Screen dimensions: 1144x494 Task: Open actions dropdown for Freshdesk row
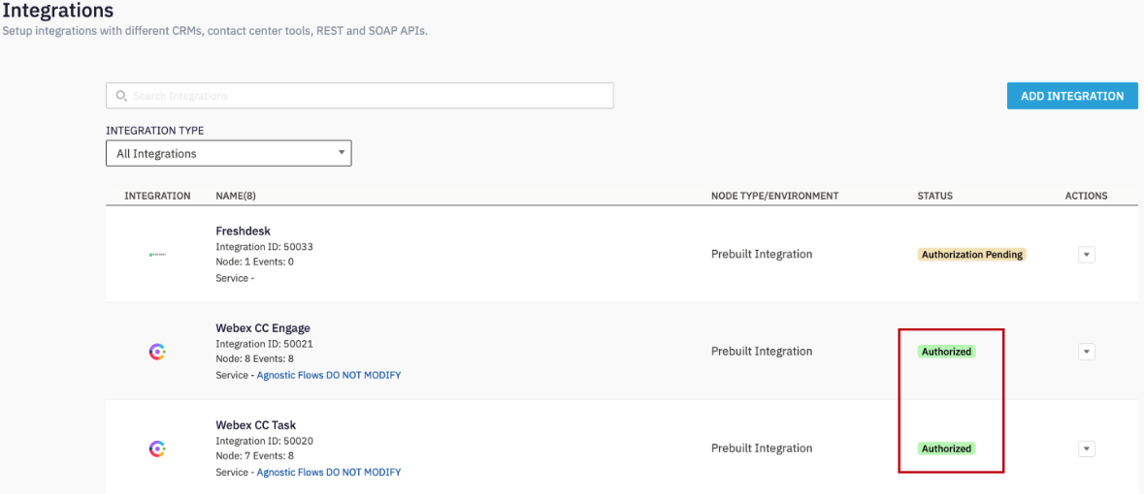pos(1087,255)
